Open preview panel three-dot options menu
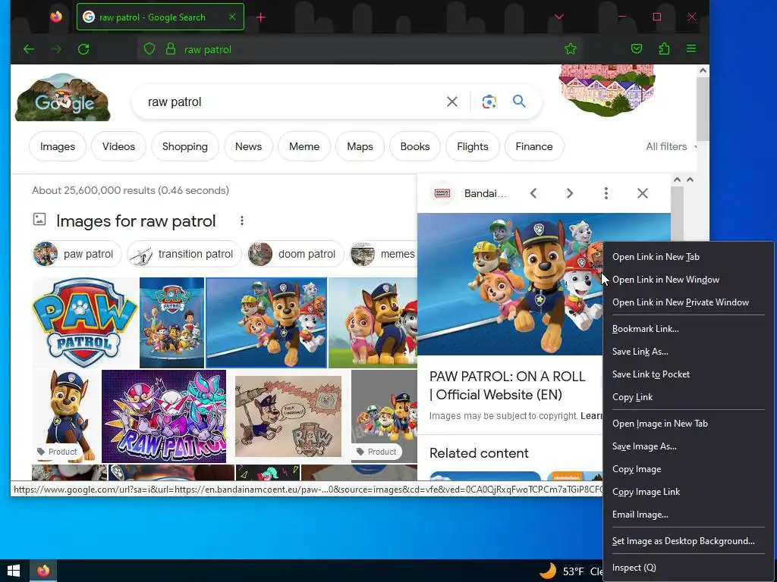777x582 pixels. tap(606, 193)
